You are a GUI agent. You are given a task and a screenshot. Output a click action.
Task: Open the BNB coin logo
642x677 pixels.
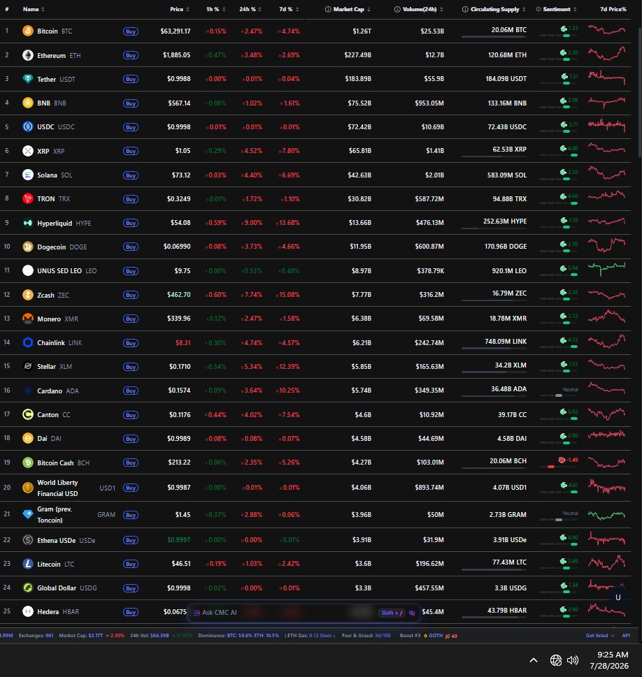[28, 103]
